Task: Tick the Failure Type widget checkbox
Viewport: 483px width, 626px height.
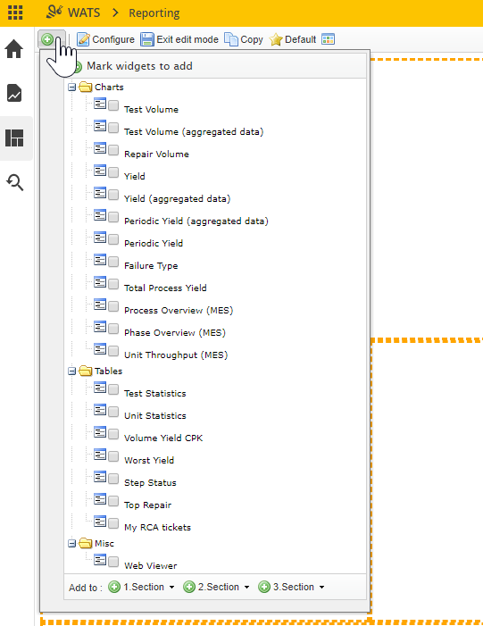Action: point(113,262)
